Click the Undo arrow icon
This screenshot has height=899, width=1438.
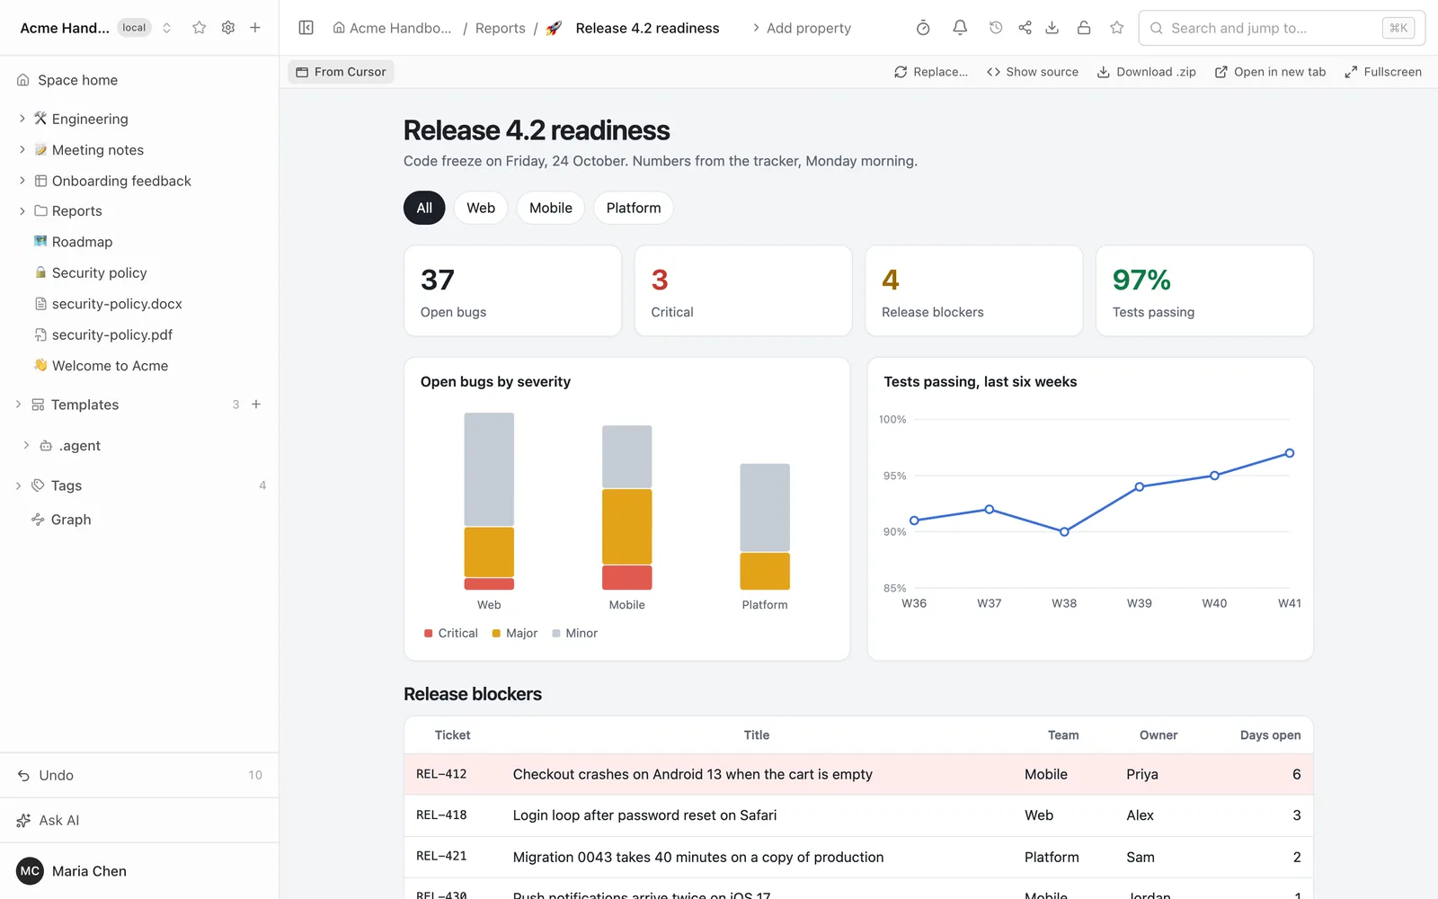[23, 775]
